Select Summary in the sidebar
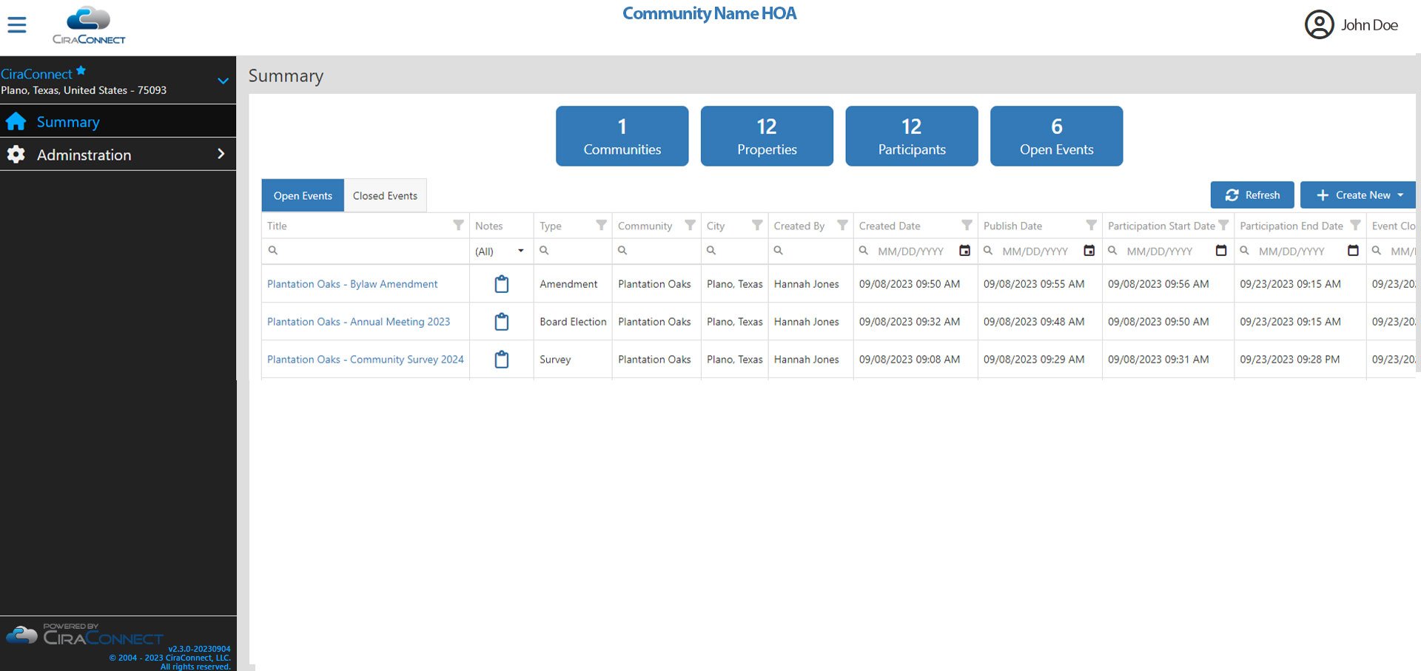1421x671 pixels. pyautogui.click(x=68, y=122)
